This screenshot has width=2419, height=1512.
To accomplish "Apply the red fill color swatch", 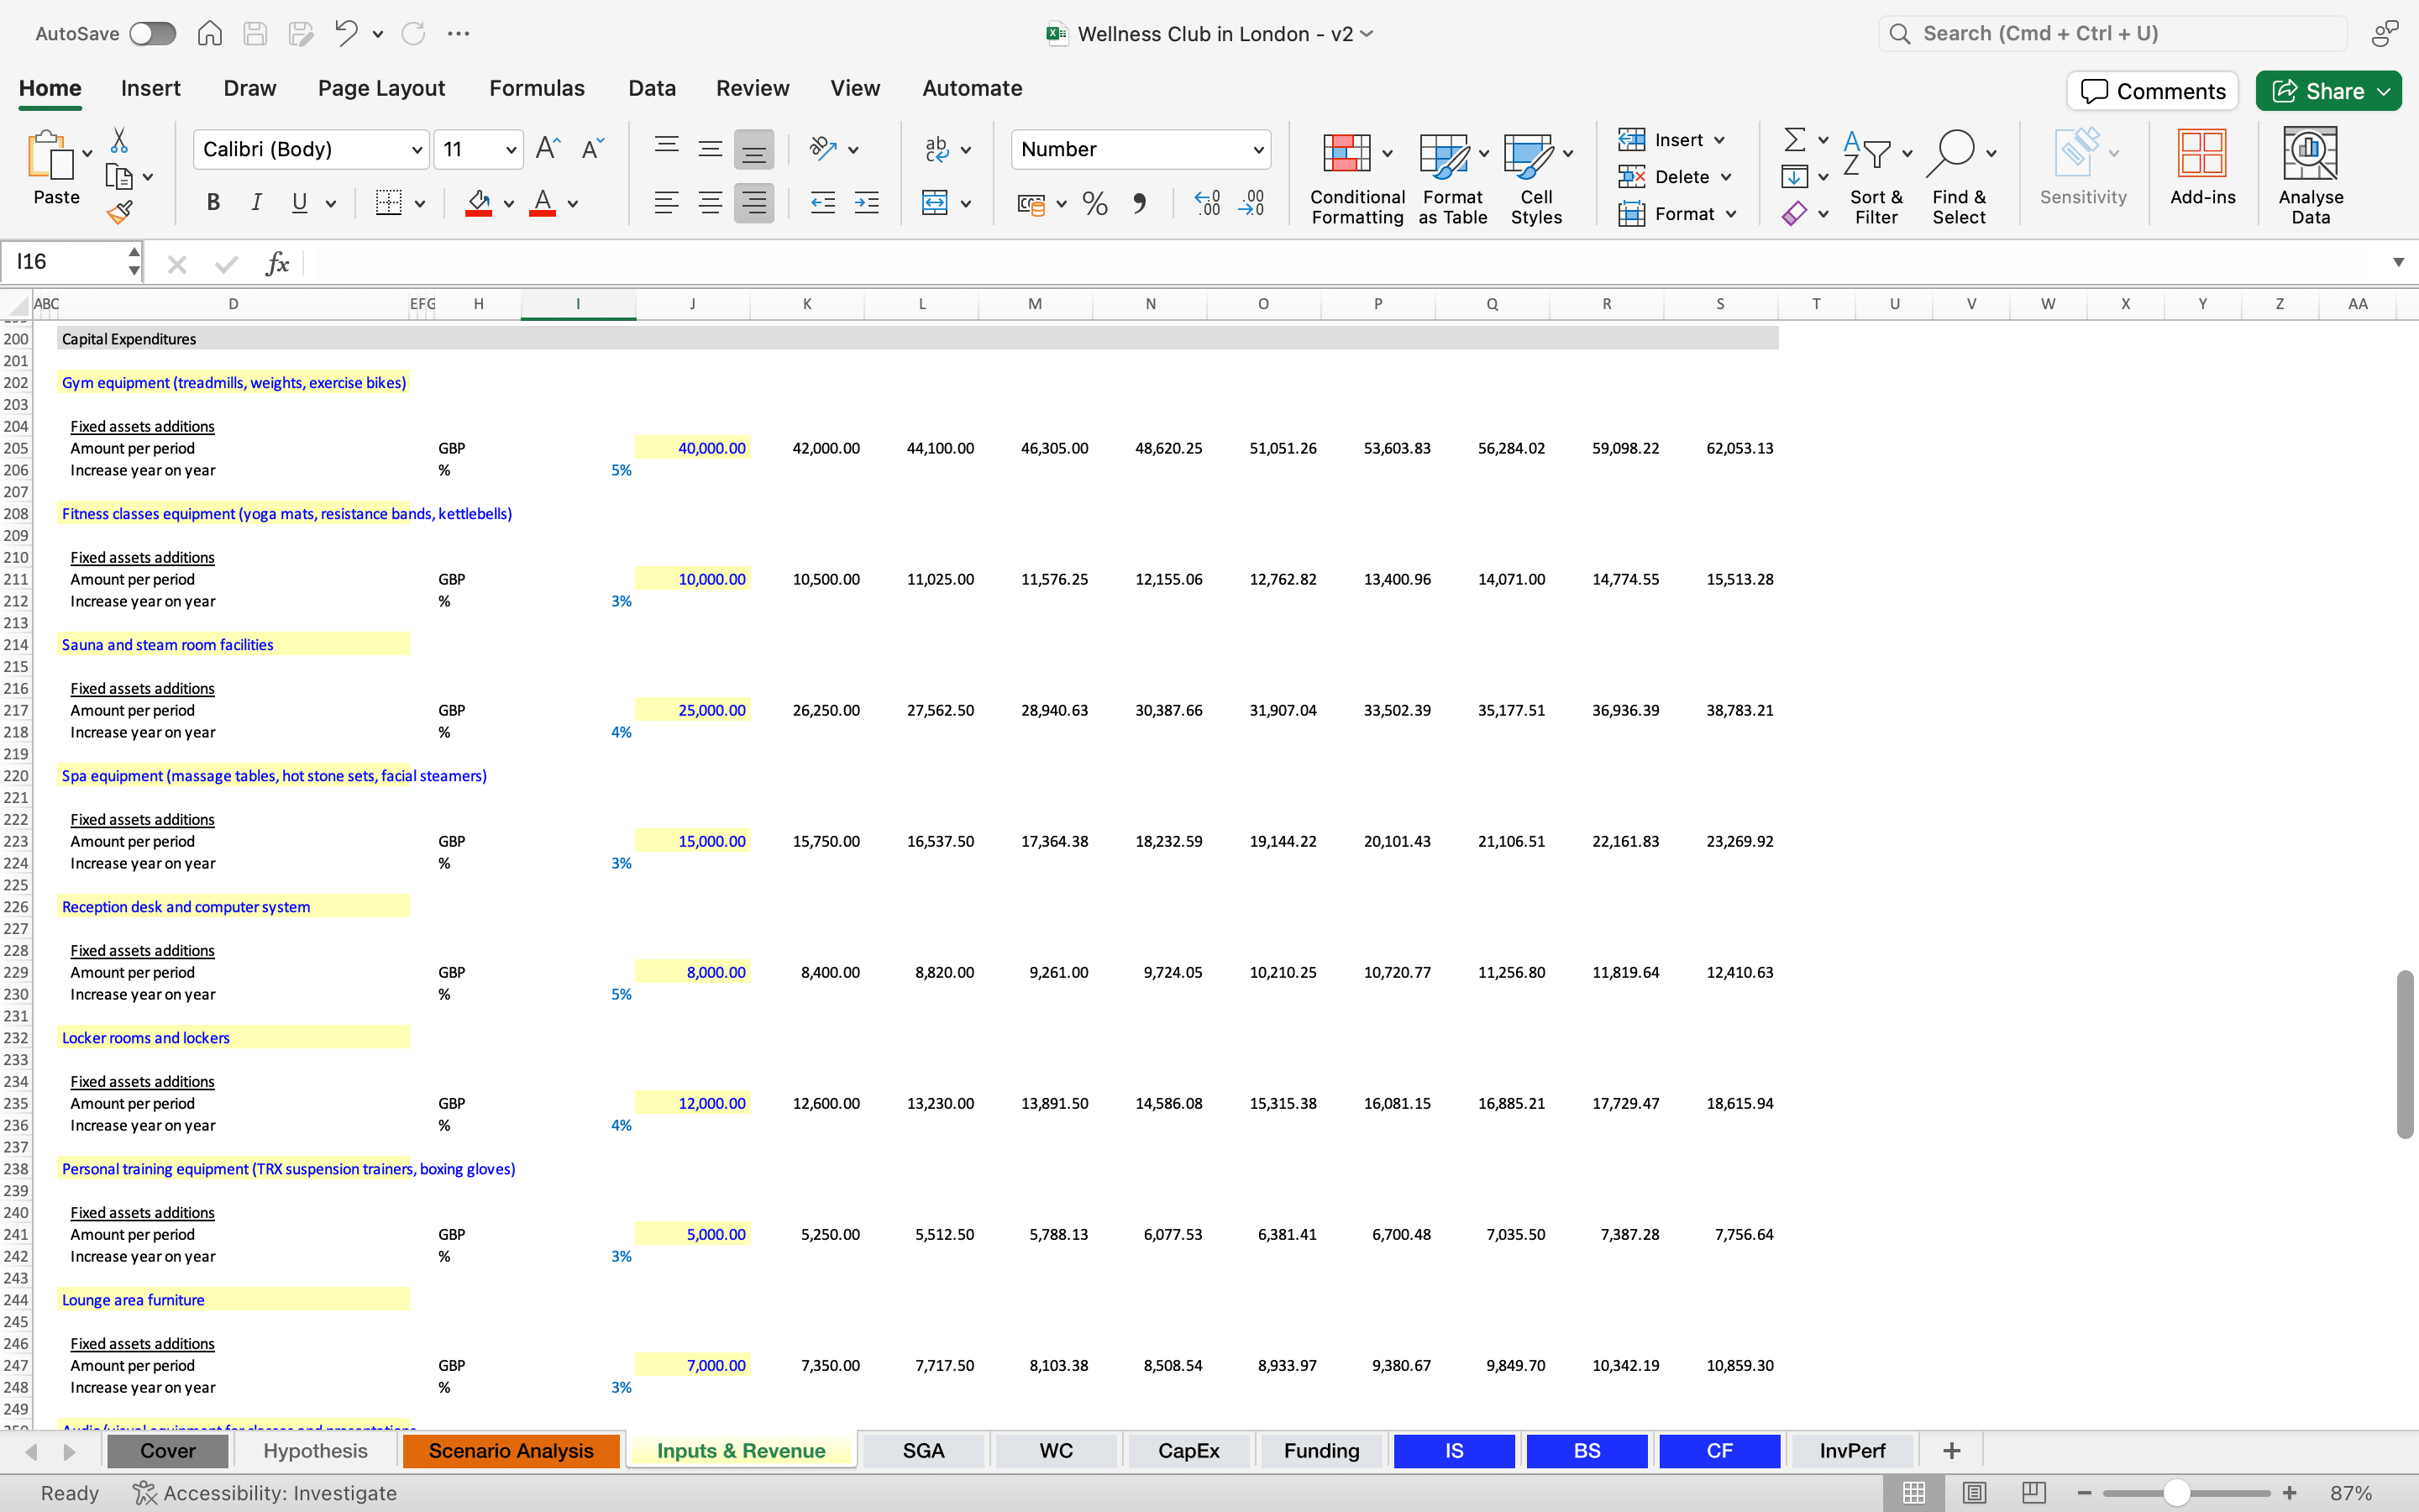I will tap(479, 203).
